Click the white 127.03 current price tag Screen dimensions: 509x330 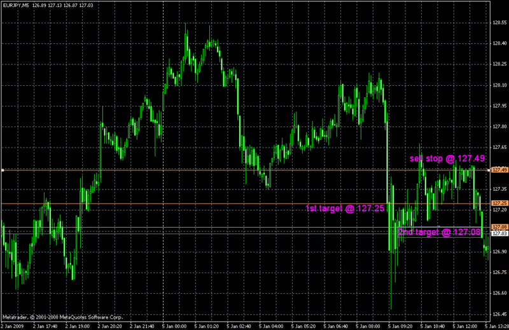click(499, 233)
